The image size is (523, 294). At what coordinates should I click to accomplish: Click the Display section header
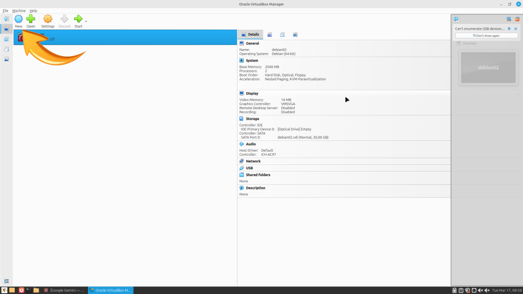(x=252, y=93)
